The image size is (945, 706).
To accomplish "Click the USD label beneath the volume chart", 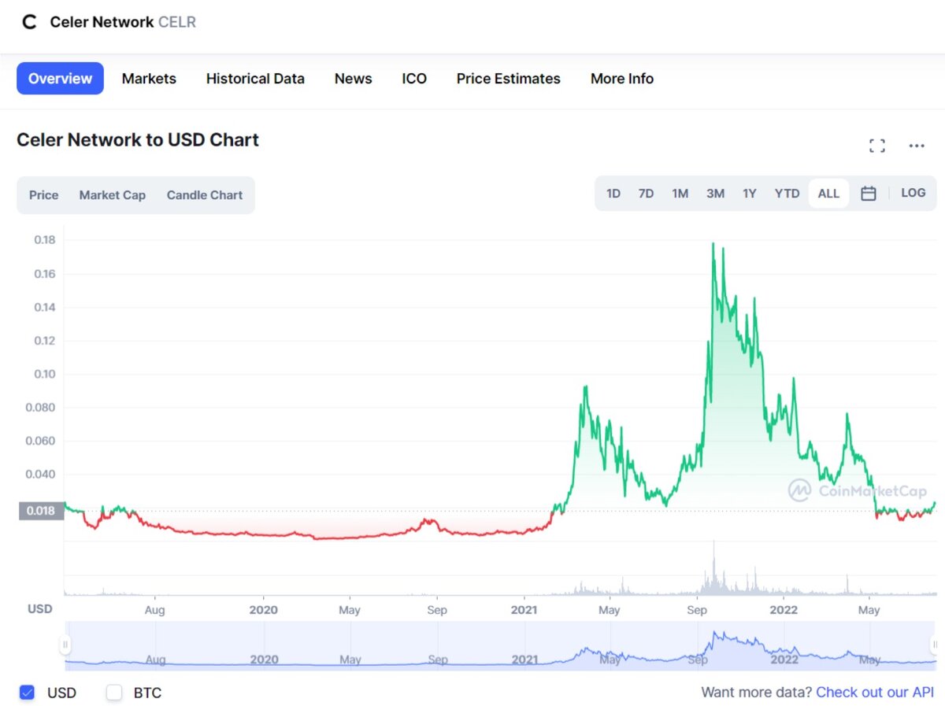I will tap(40, 609).
